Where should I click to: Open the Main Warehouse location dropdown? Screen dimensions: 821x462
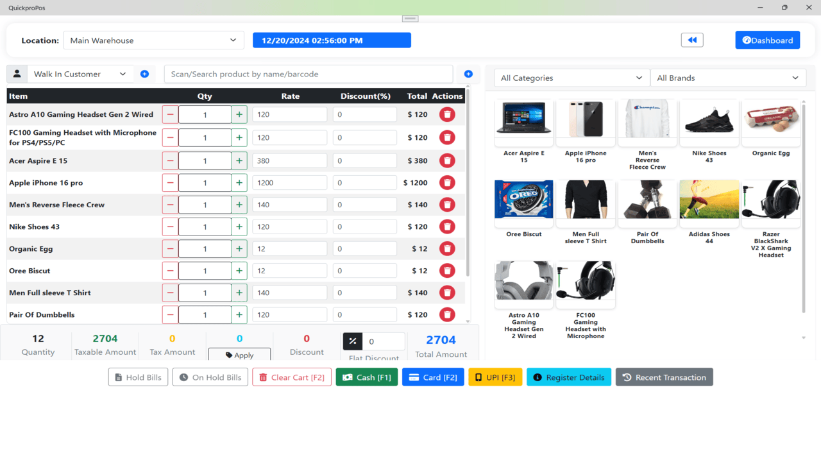(153, 40)
